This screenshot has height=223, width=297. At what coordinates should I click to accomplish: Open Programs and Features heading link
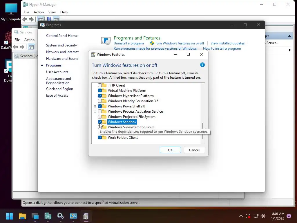pos(137,38)
